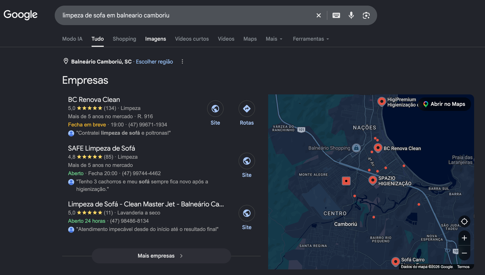Click Escolher região link
The width and height of the screenshot is (485, 275).
(x=154, y=62)
